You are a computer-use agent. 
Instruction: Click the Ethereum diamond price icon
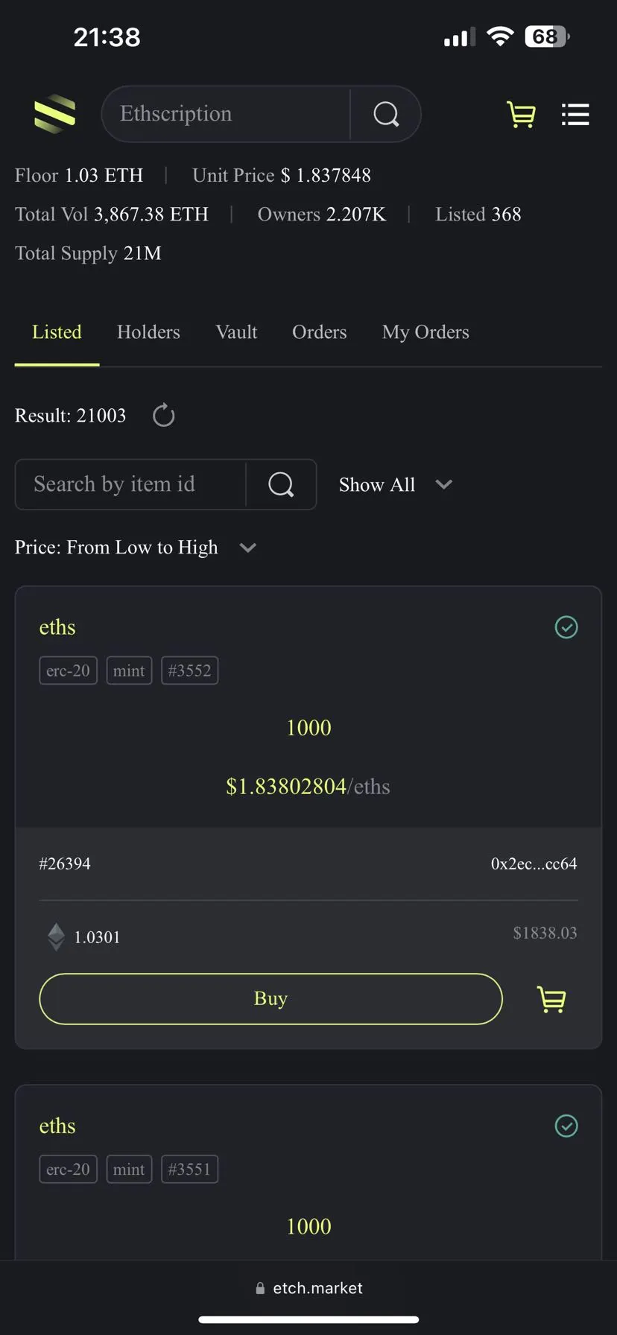[x=56, y=936]
